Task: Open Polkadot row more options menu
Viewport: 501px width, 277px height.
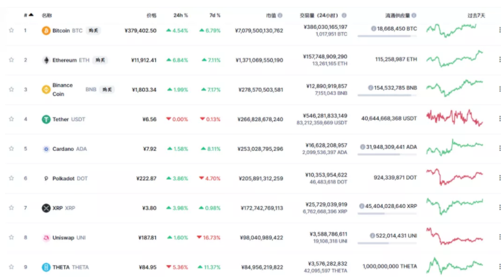Action: 499,178
